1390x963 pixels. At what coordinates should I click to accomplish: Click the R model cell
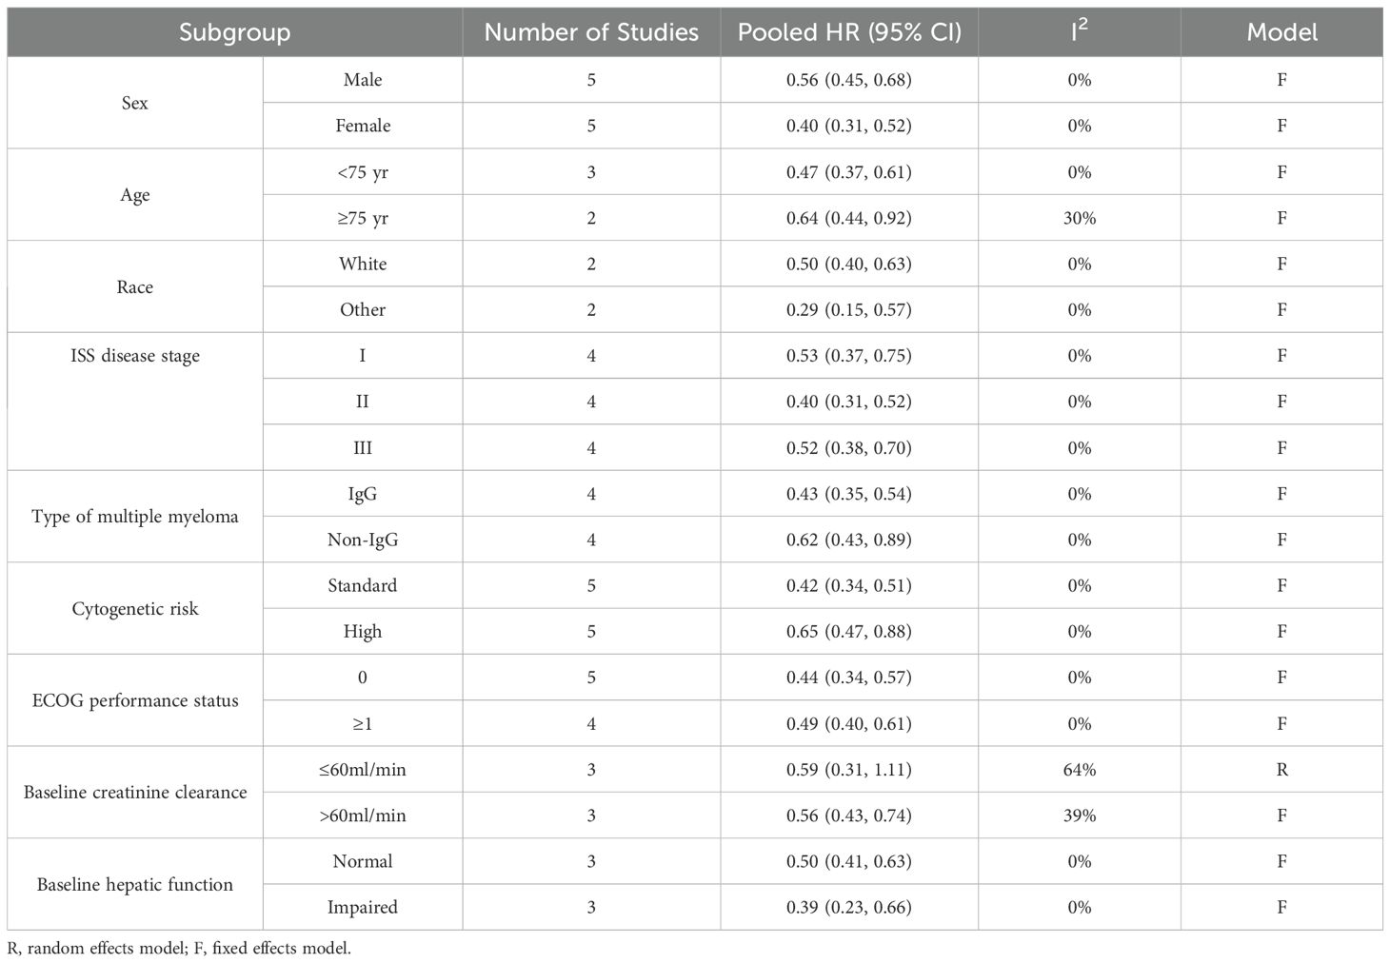tap(1281, 770)
